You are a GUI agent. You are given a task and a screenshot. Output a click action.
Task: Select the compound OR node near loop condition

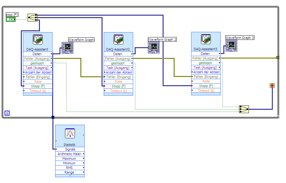244,109
